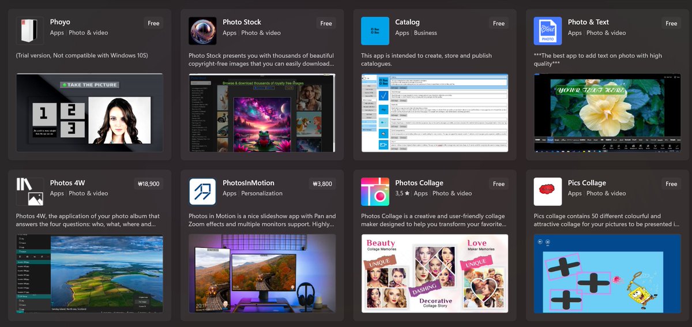Click the ₩3,800 price on PhotosInMotion
The height and width of the screenshot is (327, 692).
tap(322, 184)
